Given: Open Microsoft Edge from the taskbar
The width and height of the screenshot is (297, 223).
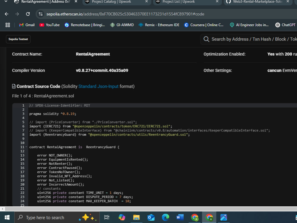Looking at the screenshot, I should (x=165, y=217).
